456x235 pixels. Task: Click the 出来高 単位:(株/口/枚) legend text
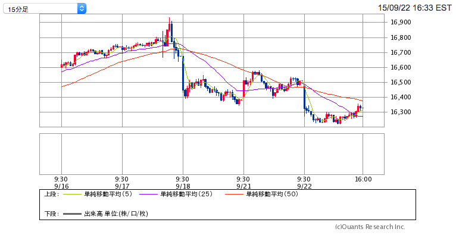116,214
